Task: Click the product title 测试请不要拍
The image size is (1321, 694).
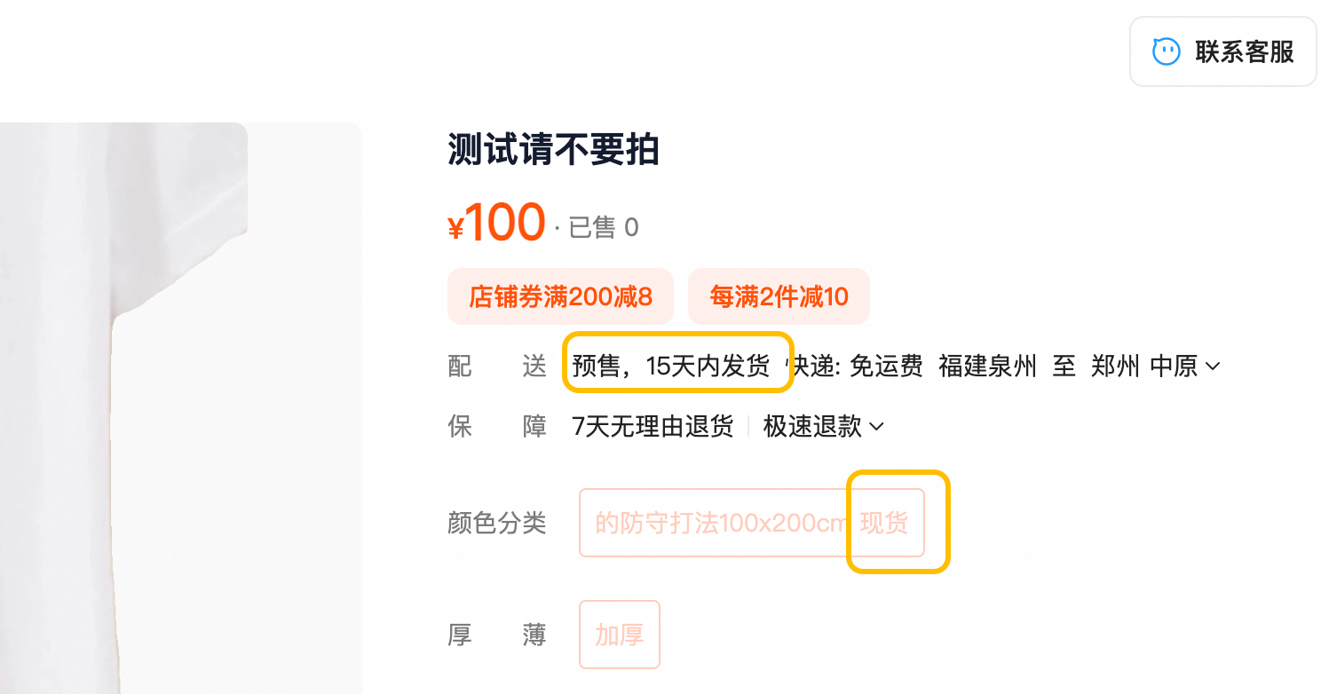Action: [x=553, y=151]
